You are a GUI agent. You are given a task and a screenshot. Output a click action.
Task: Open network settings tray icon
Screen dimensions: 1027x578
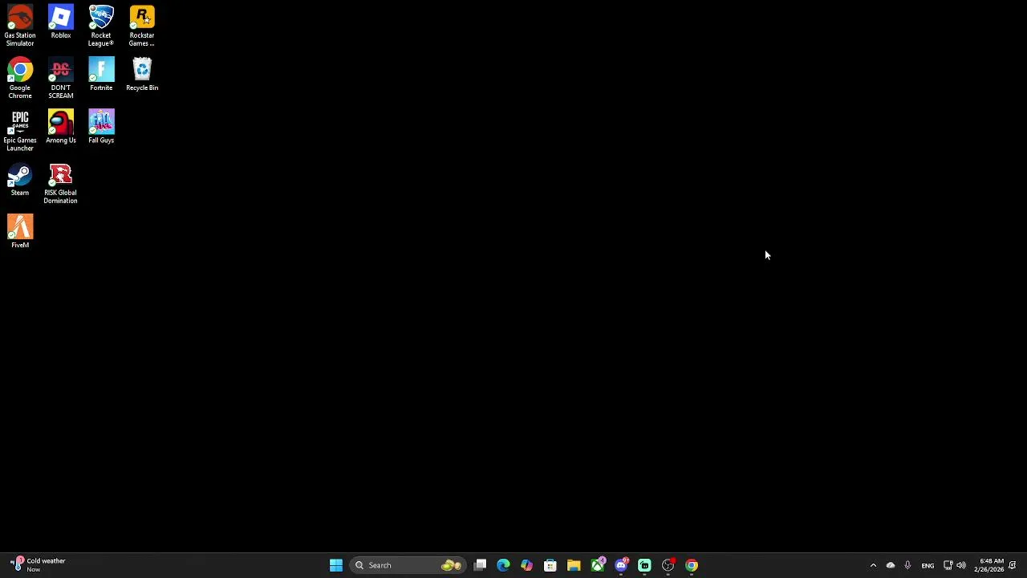pos(948,565)
